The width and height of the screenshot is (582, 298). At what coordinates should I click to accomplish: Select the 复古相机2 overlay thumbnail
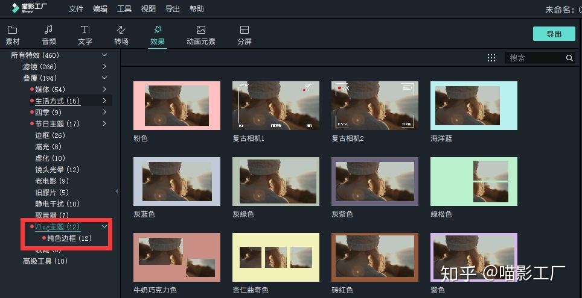coord(375,105)
